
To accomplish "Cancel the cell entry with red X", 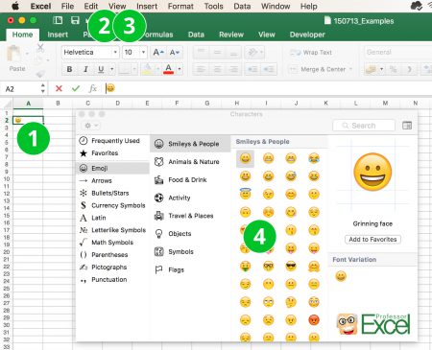I will pyautogui.click(x=59, y=88).
